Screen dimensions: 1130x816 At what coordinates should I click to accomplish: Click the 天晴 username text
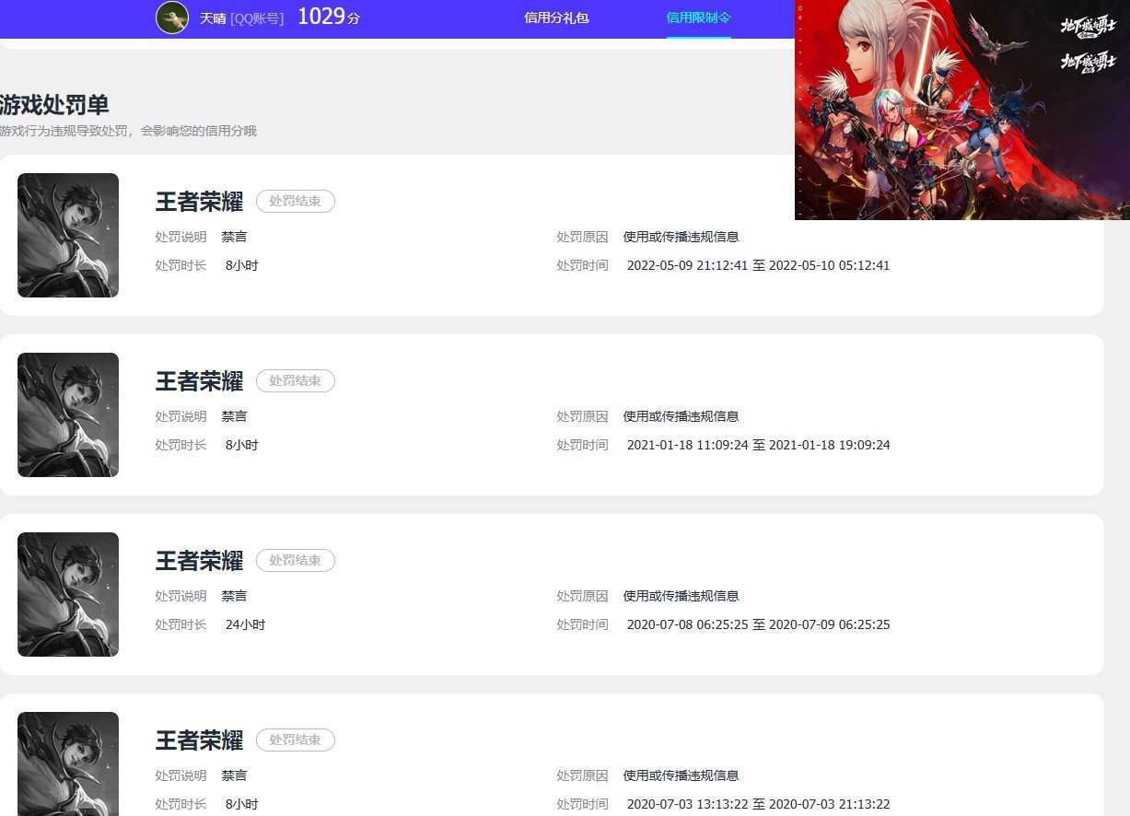coord(213,17)
